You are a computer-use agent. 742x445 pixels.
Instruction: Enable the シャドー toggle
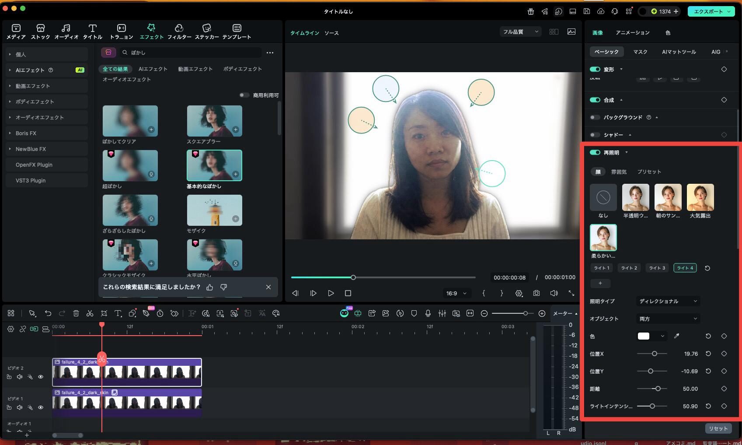tap(595, 135)
